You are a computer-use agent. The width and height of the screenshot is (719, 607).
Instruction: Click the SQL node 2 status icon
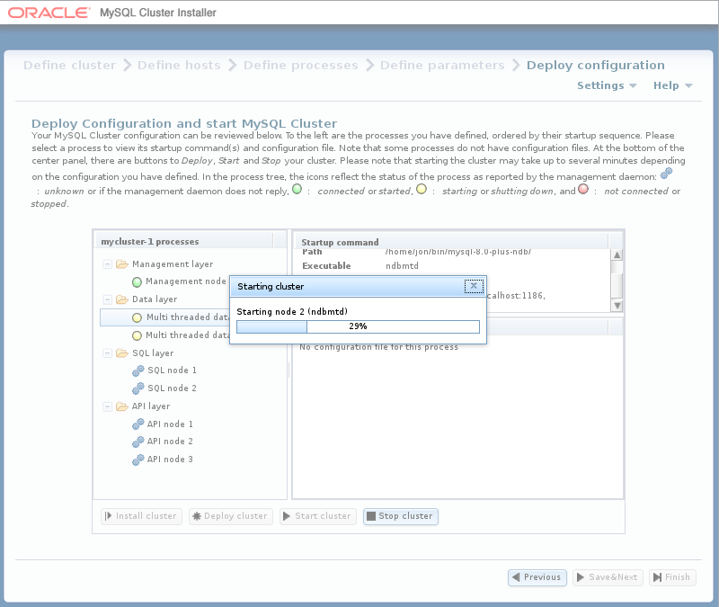click(138, 388)
